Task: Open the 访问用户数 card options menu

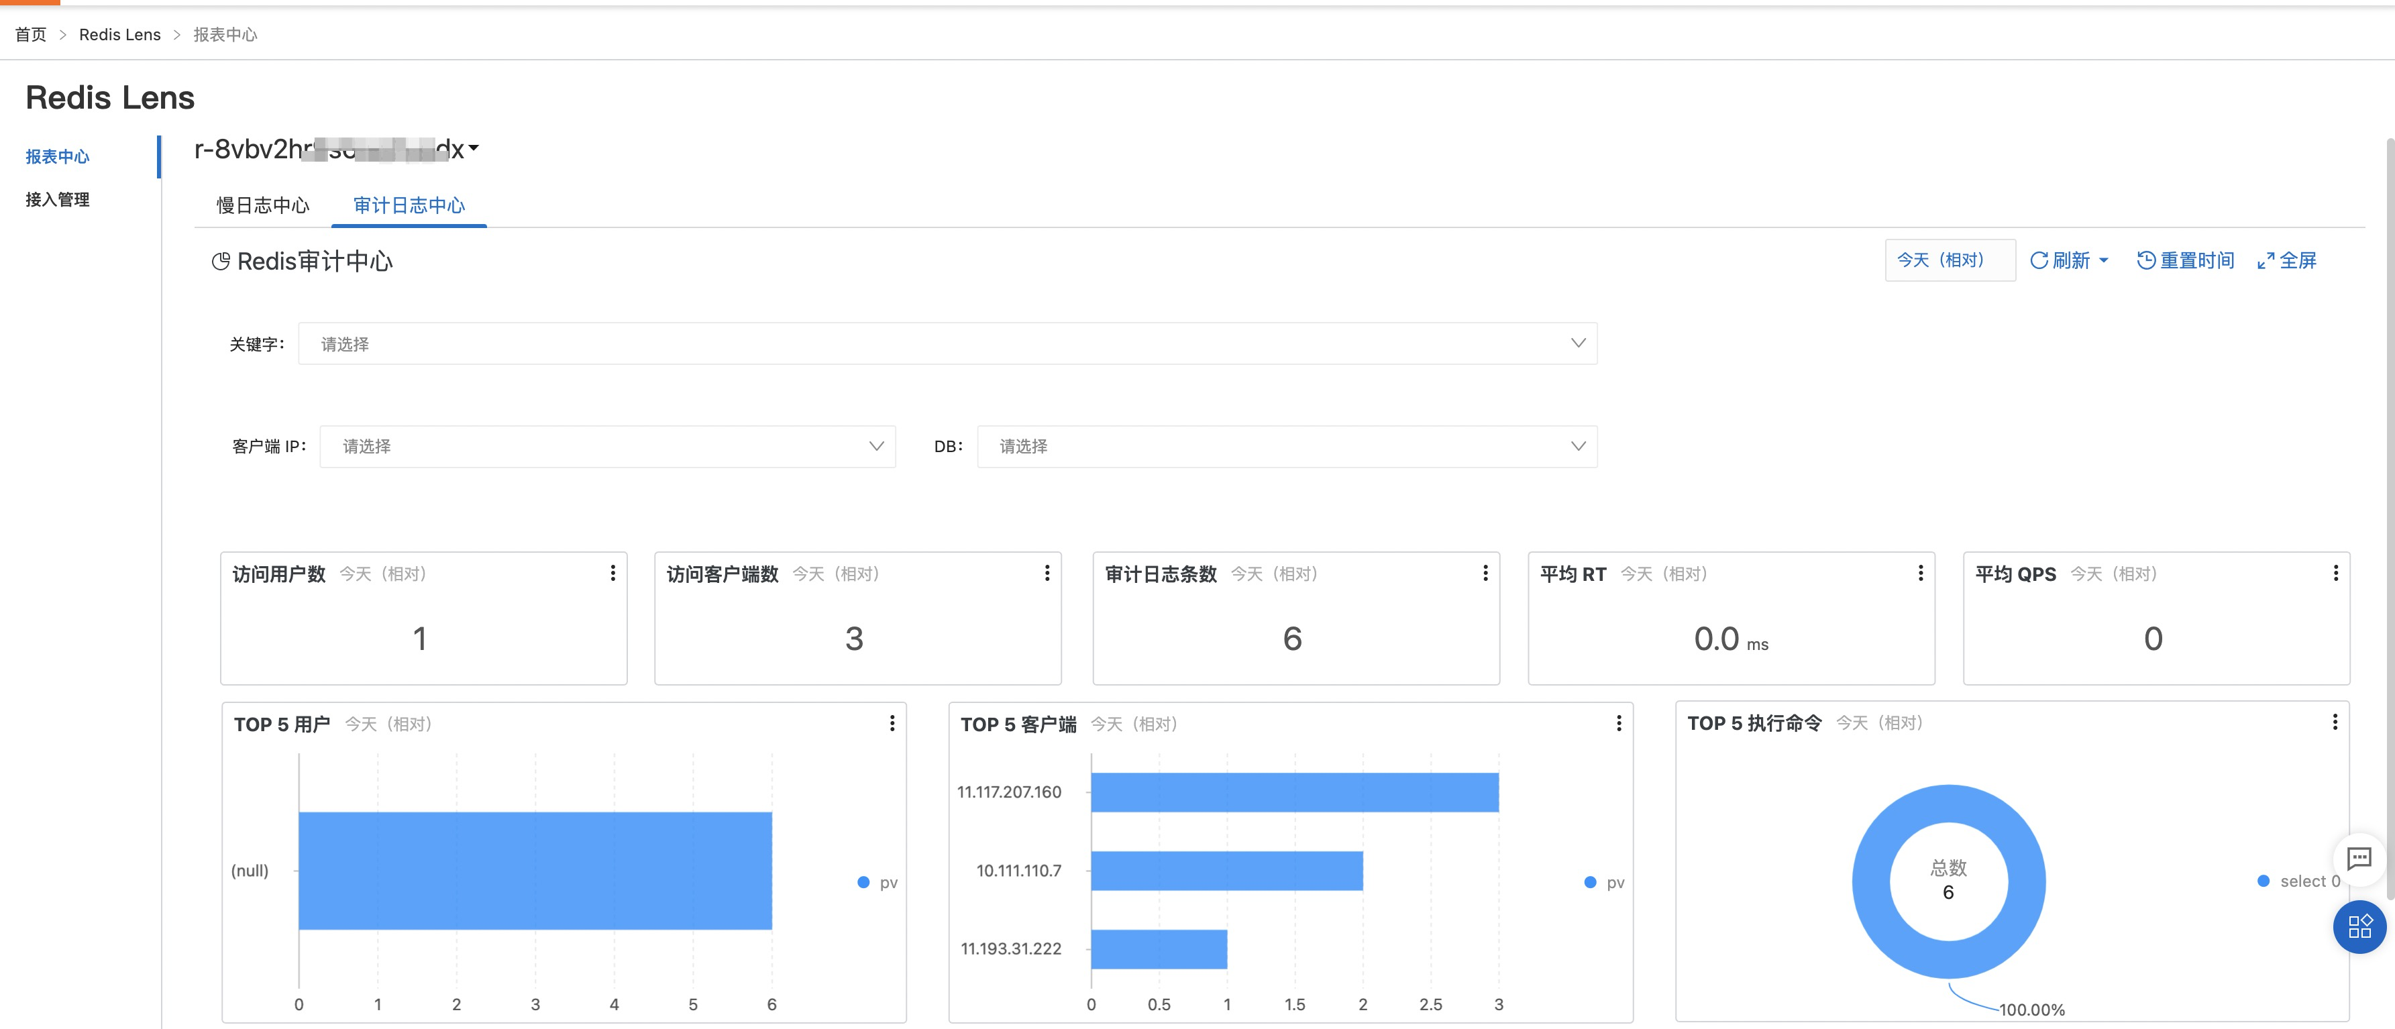Action: point(613,574)
